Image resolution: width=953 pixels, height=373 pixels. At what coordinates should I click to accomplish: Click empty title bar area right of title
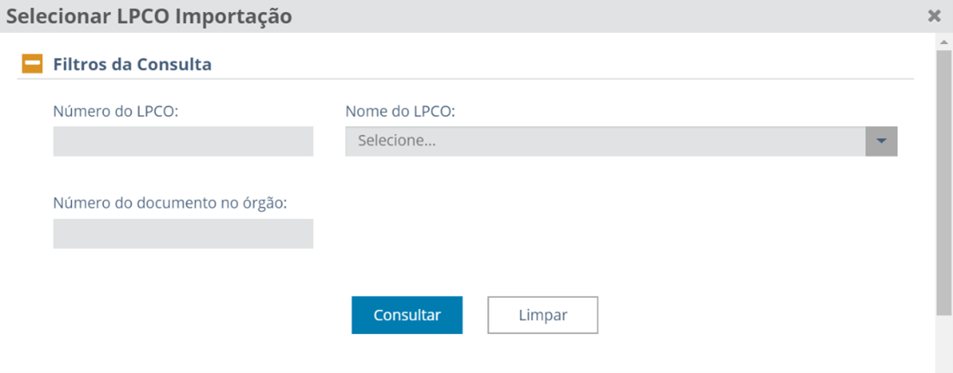tap(606, 16)
